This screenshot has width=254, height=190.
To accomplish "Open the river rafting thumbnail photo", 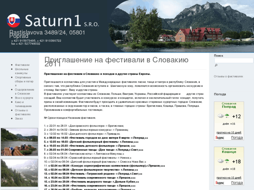I will pyautogui.click(x=20, y=142).
